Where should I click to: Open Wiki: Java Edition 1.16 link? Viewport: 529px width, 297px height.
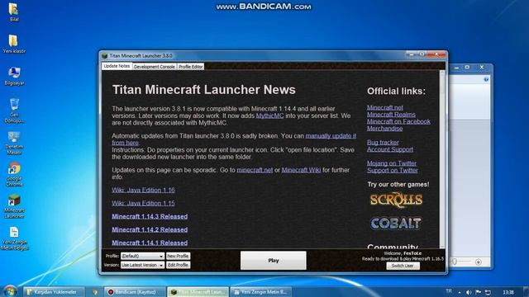tap(143, 190)
